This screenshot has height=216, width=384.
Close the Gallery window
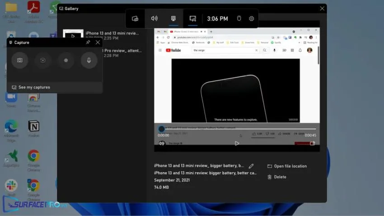[322, 9]
